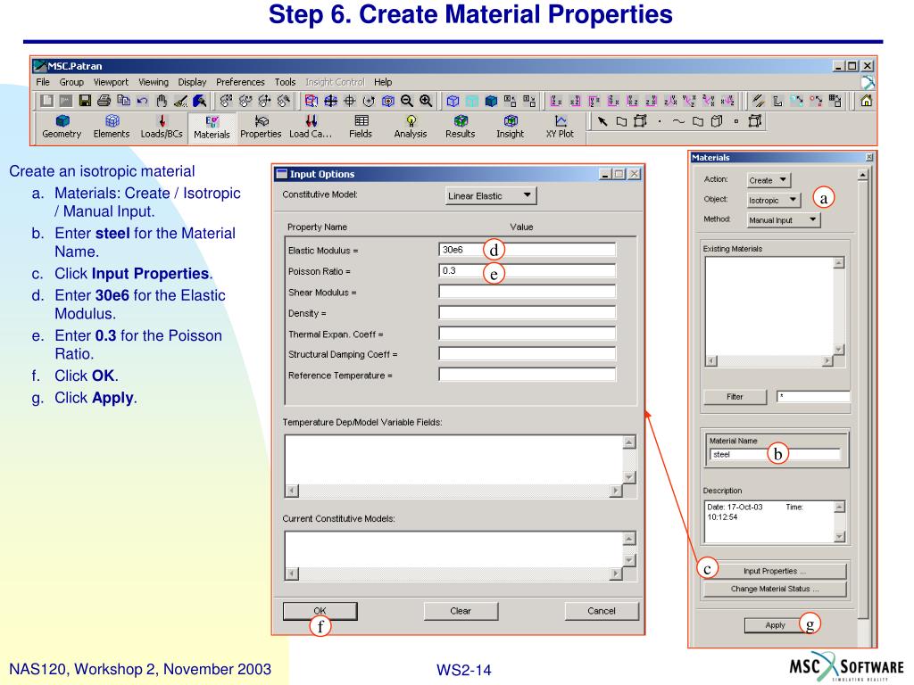Click the filter pattern text field
This screenshot has width=914, height=685.
point(813,397)
